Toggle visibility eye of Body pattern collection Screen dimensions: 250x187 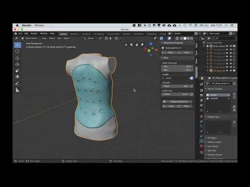tap(231, 46)
